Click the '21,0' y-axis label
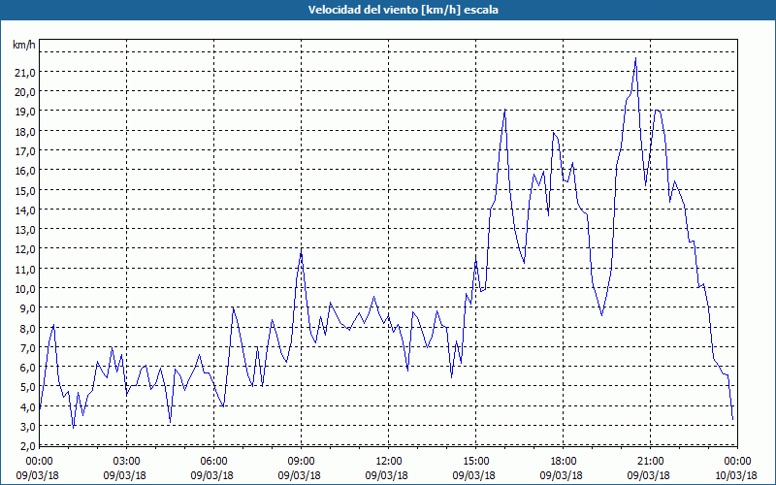This screenshot has width=776, height=485. (26, 73)
